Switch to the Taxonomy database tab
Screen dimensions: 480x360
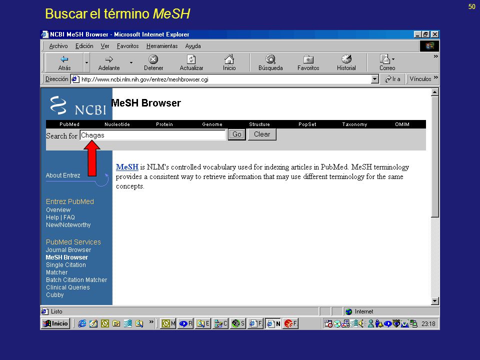(354, 124)
